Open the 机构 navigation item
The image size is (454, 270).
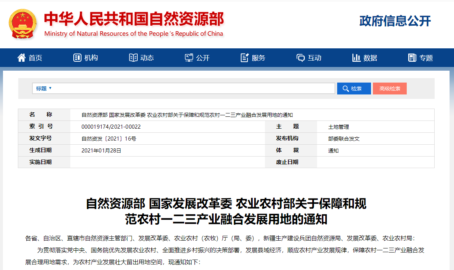(86, 58)
